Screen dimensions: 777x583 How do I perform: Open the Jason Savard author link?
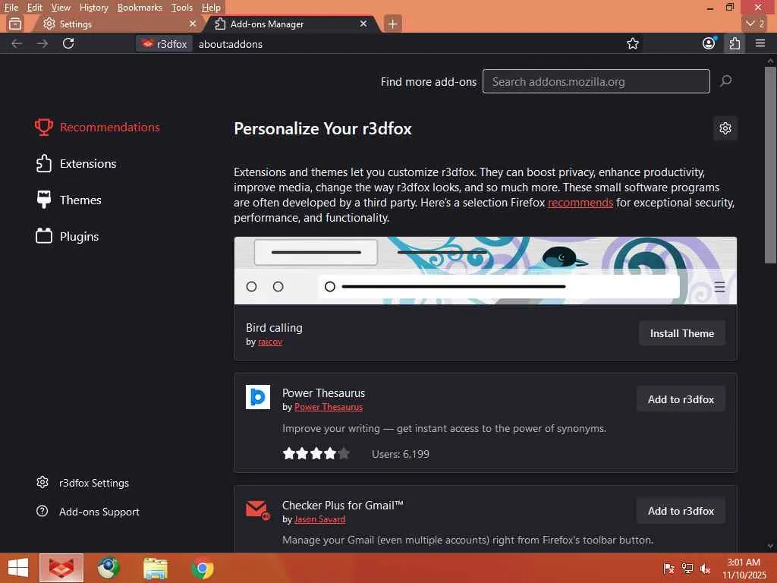(319, 519)
